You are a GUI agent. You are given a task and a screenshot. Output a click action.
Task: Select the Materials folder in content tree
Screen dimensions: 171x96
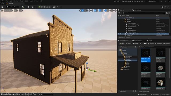(x=128, y=58)
